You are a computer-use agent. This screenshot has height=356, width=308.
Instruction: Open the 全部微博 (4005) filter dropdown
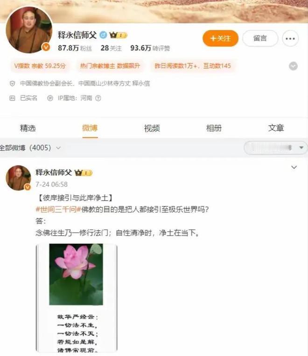[30, 148]
